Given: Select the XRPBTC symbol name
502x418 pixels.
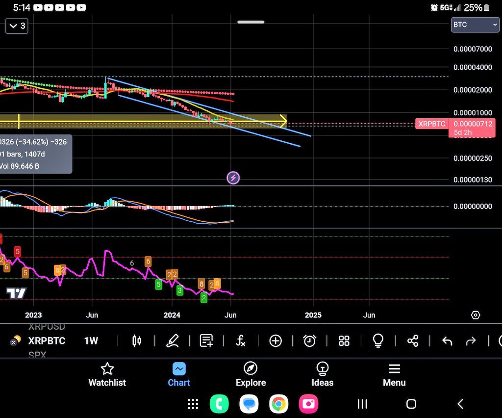Looking at the screenshot, I should pos(47,341).
